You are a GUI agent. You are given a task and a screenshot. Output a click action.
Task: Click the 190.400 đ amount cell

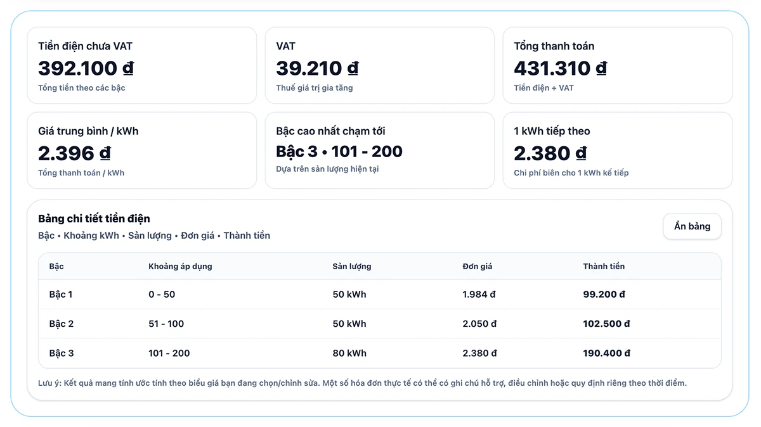point(606,353)
